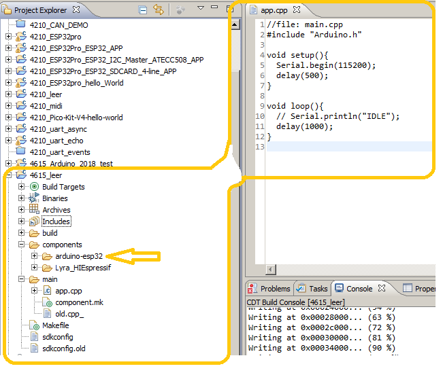443x375 pixels.
Task: Select the sdkconfig.old file
Action: coord(64,349)
